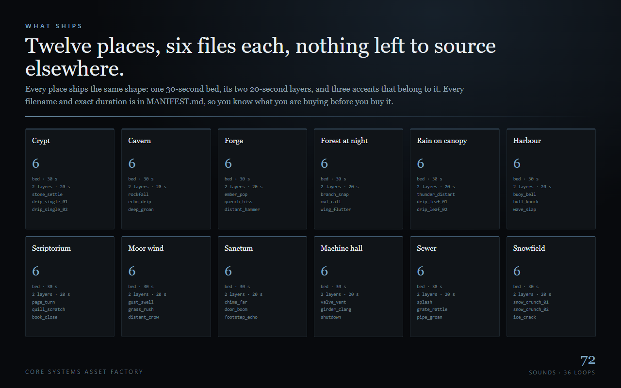Select the book_close filename

(45, 317)
